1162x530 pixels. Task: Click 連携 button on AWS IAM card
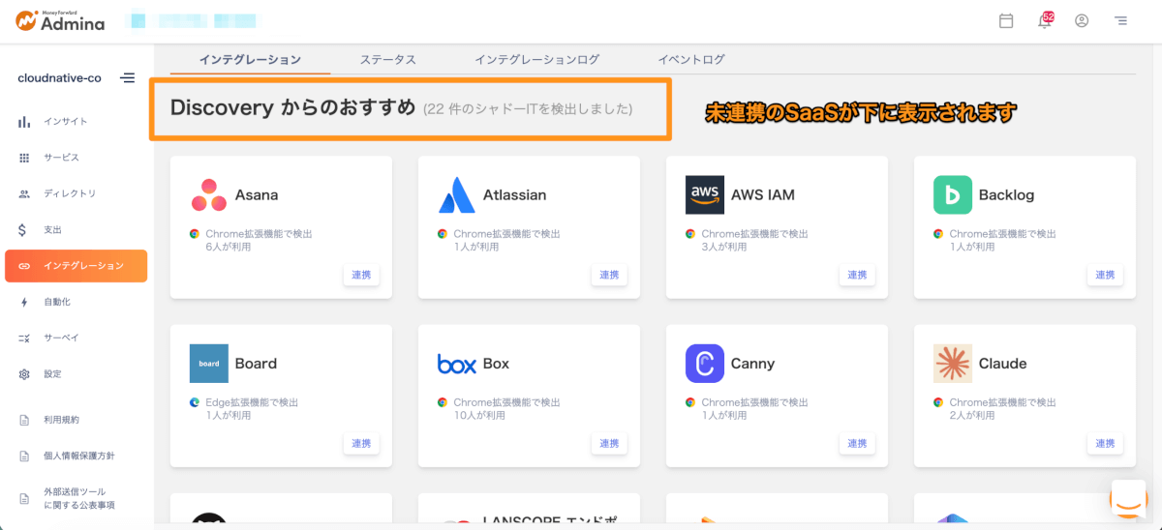pos(857,275)
